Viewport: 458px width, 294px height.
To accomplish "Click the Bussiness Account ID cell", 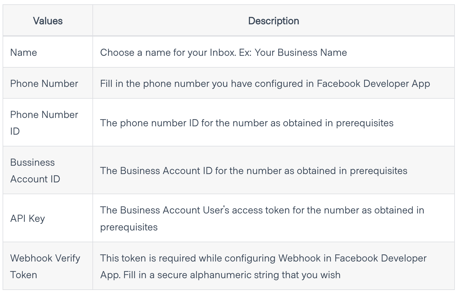I will point(35,170).
